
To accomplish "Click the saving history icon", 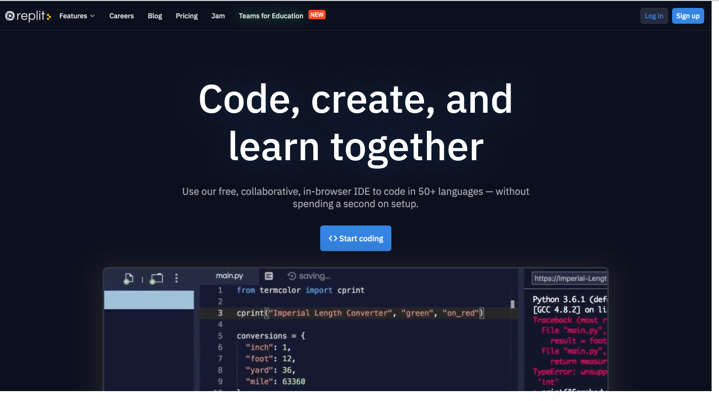I will (x=292, y=277).
